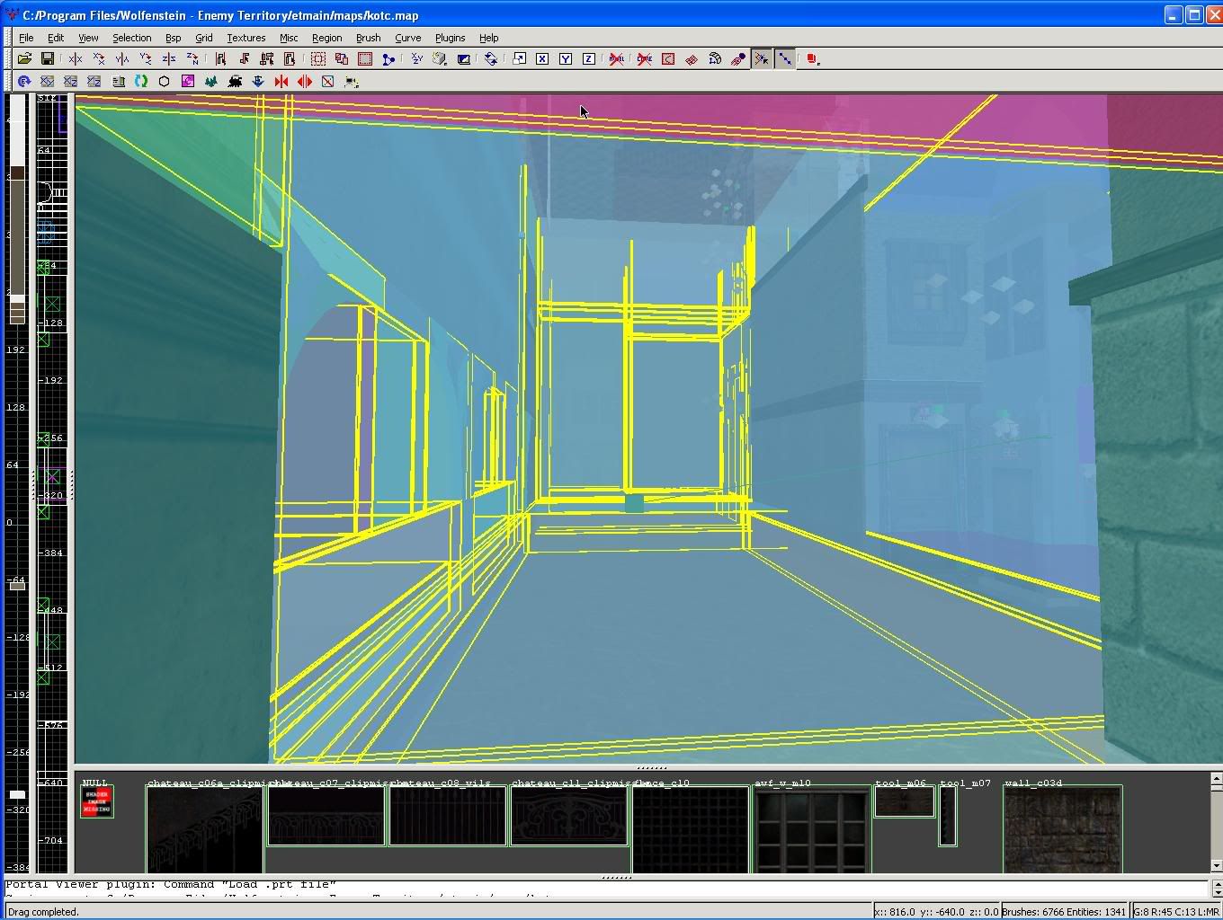Toggle the Drill-down rows and columns button
Viewport: 1223px width, 920px height.
pyautogui.click(x=785, y=59)
